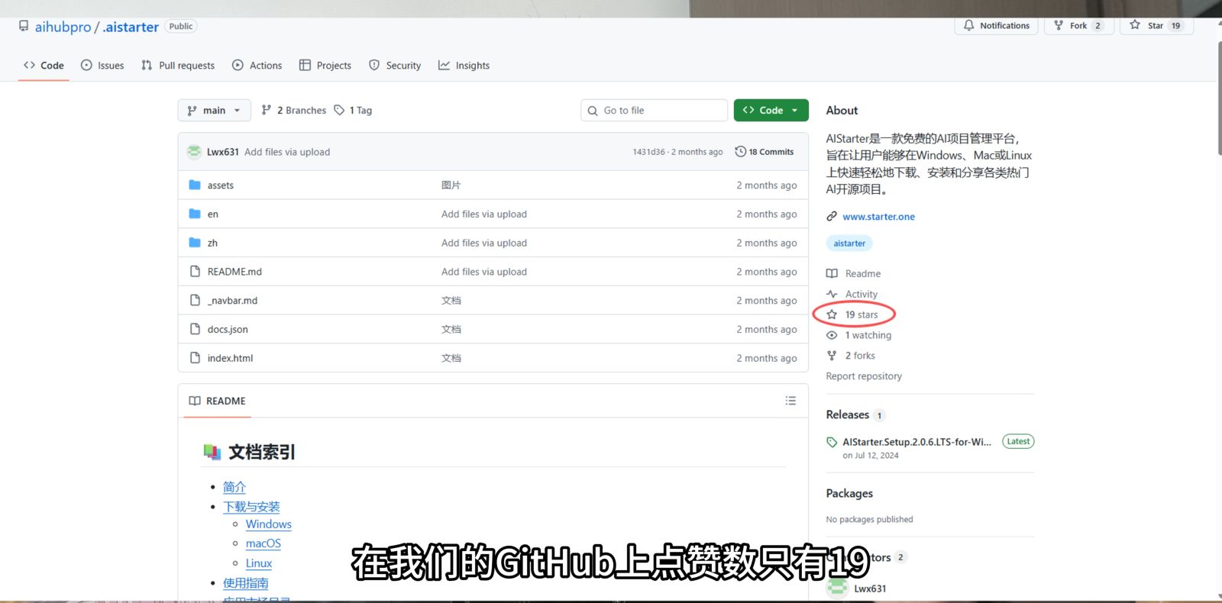The width and height of the screenshot is (1222, 603).
Task: Open the 18 Commits history
Action: [x=765, y=152]
